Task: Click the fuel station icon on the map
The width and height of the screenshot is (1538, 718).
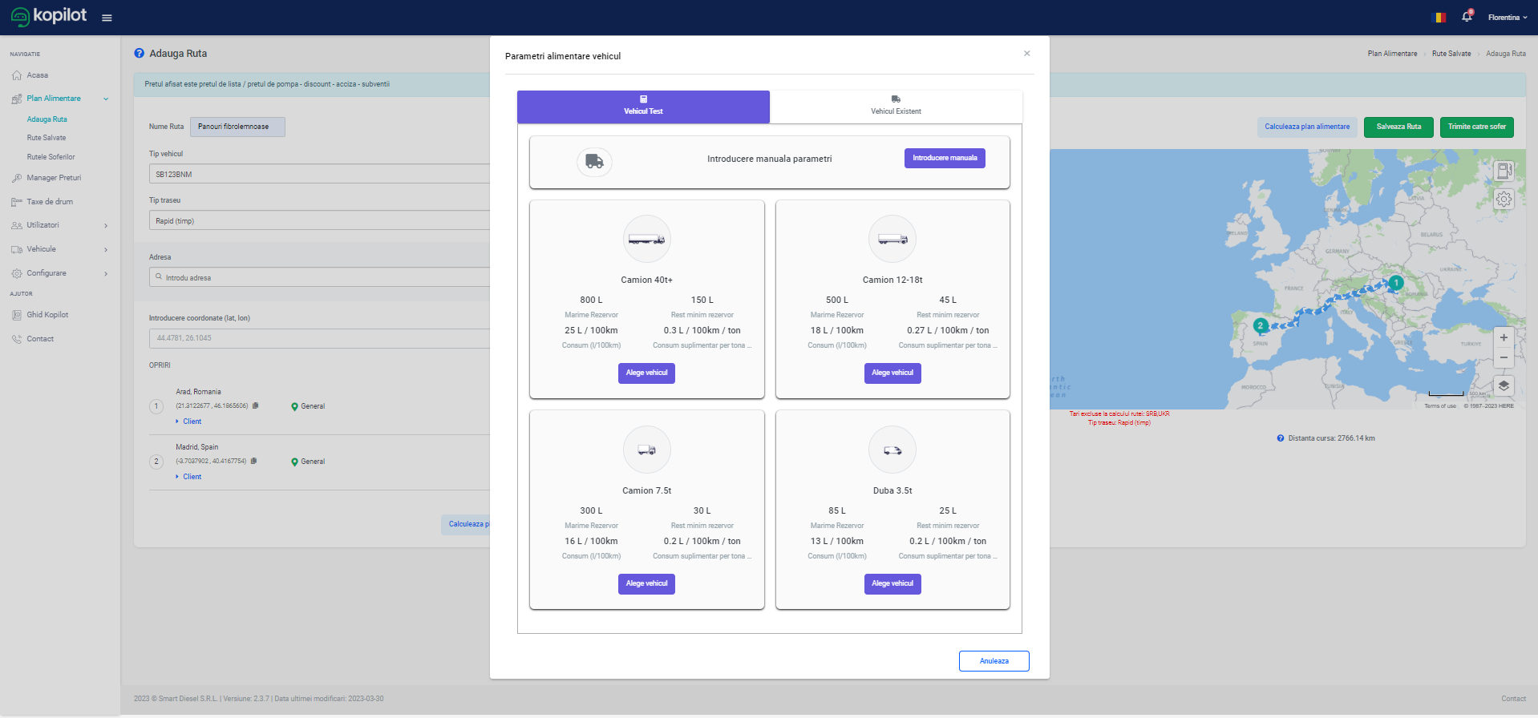Action: 1504,171
